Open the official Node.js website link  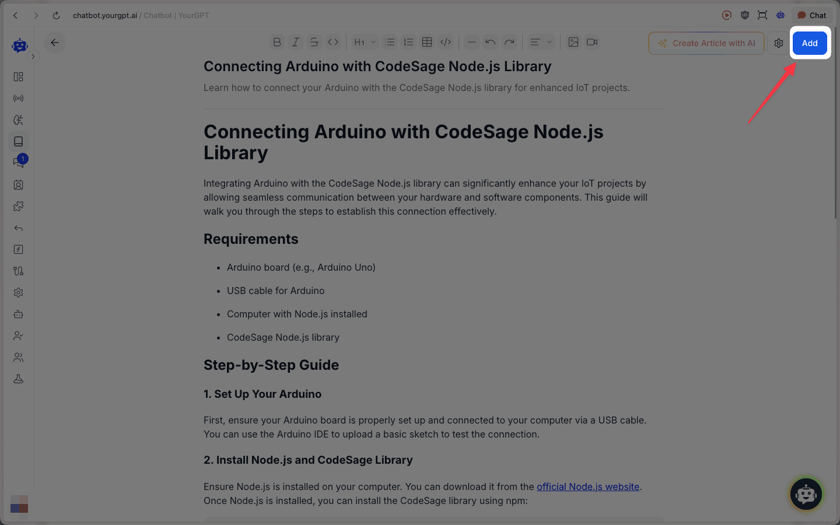587,487
